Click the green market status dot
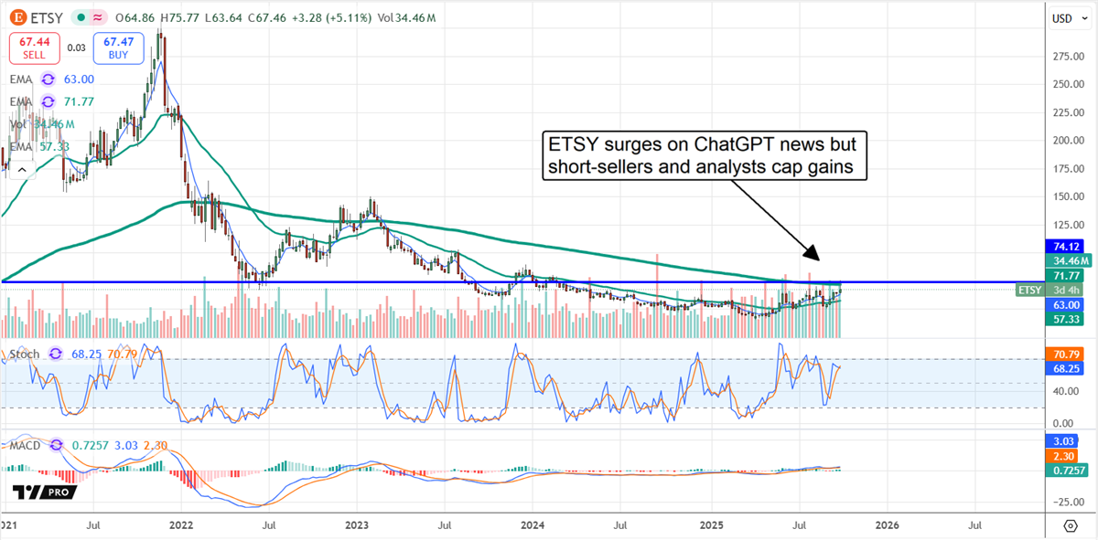Screen dimensions: 1098x540 pos(81,17)
